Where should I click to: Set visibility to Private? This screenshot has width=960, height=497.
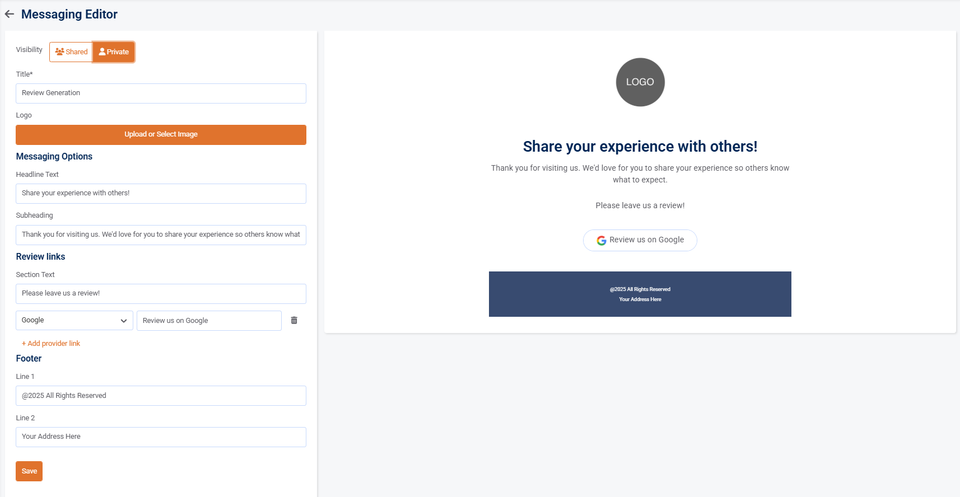114,52
